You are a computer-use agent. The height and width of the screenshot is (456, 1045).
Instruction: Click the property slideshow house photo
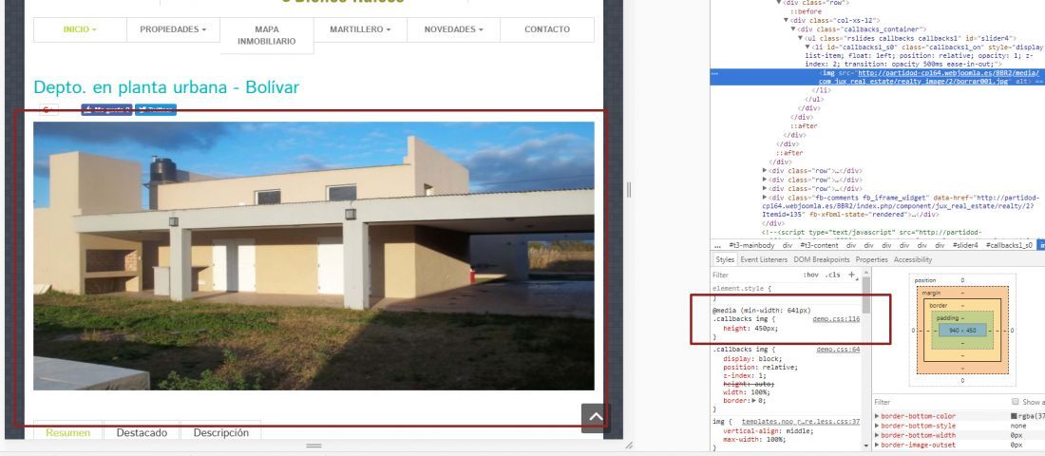click(313, 256)
